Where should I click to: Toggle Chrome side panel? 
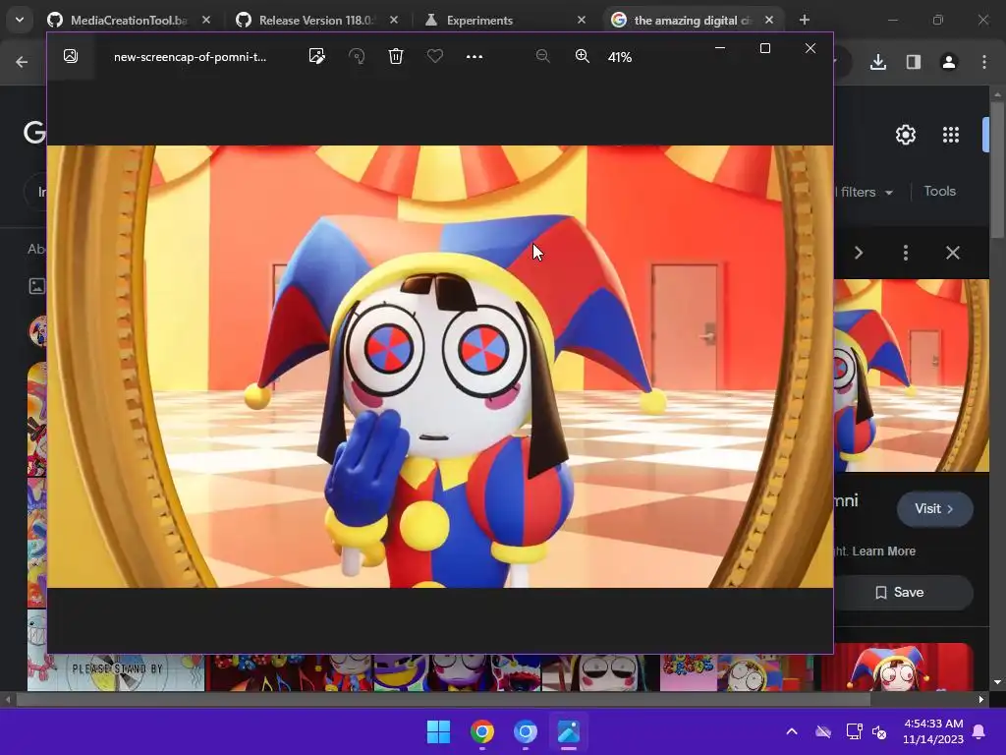point(914,62)
